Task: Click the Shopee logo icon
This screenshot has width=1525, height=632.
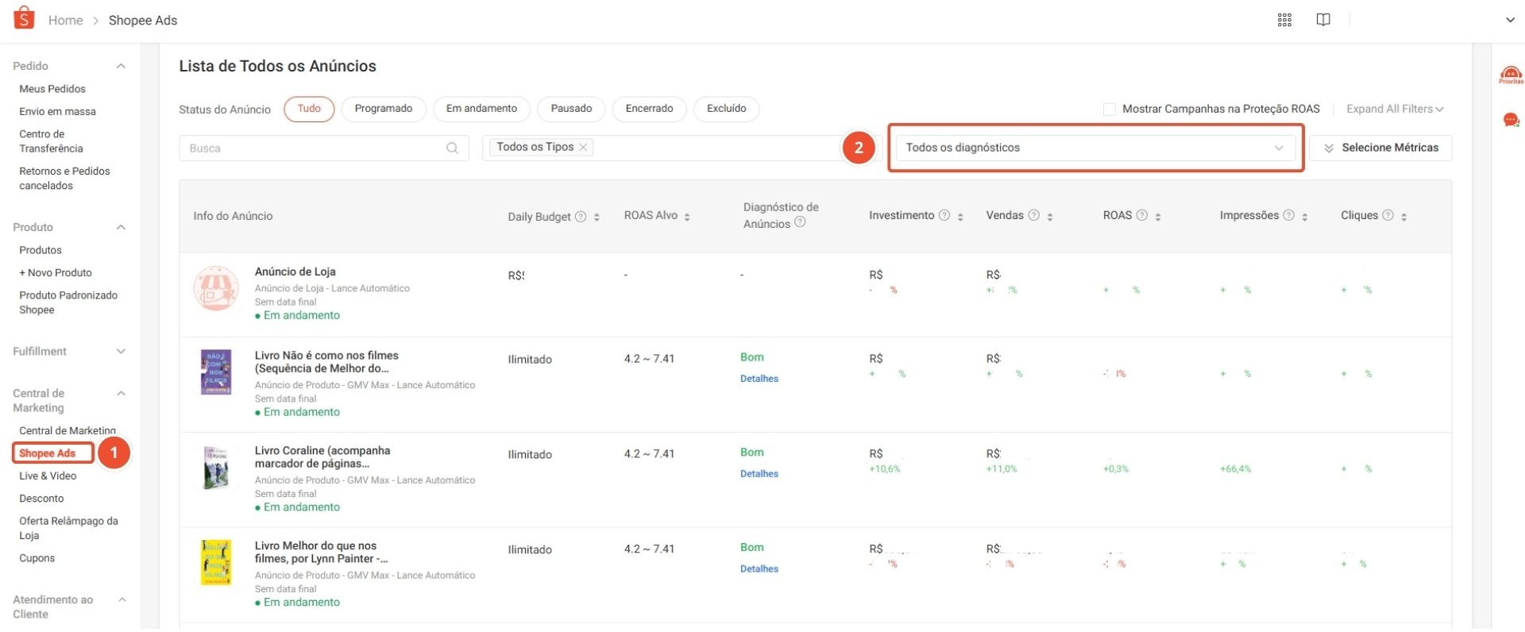Action: point(24,18)
